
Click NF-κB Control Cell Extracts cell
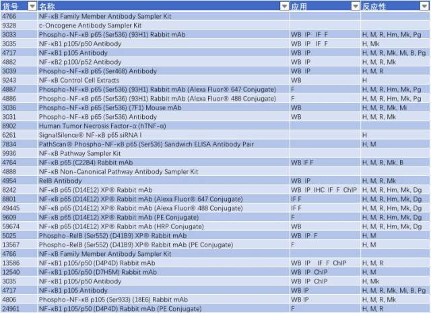coord(163,81)
